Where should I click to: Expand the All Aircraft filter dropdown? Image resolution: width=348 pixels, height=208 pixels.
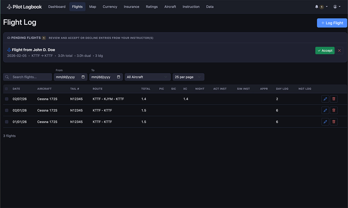coord(147,77)
